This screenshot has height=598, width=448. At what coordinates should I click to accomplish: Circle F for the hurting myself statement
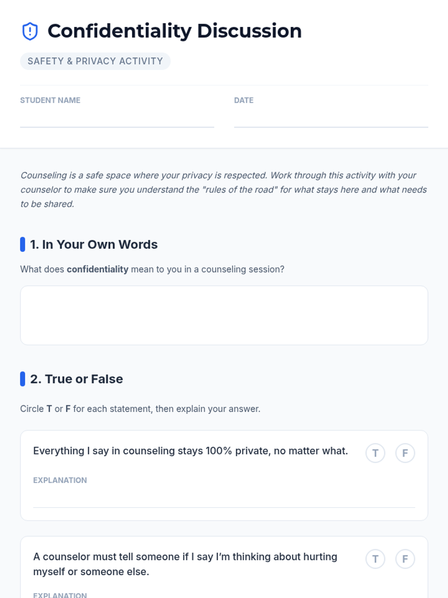pyautogui.click(x=405, y=559)
